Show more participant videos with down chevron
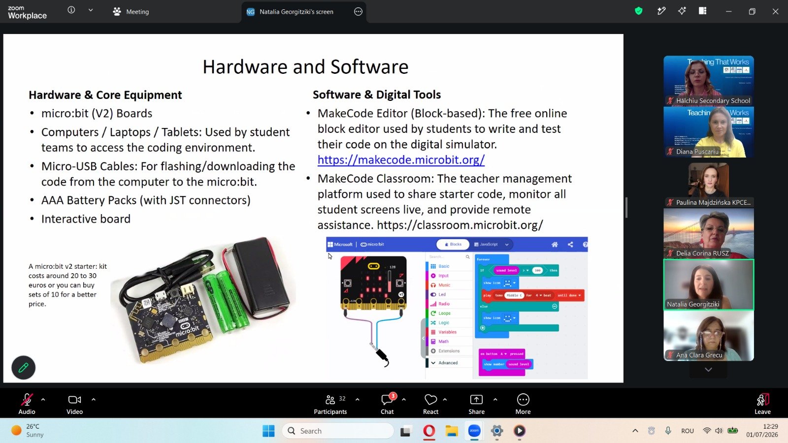This screenshot has height=443, width=788. (x=708, y=370)
